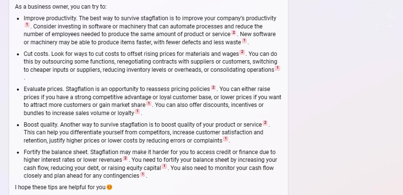Viewport: 403px width, 195px height.
Task: Click citation 1 after "consolidating operations"
Action: pyautogui.click(x=277, y=68)
